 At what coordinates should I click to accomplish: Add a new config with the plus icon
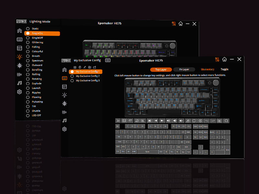coord(75,67)
